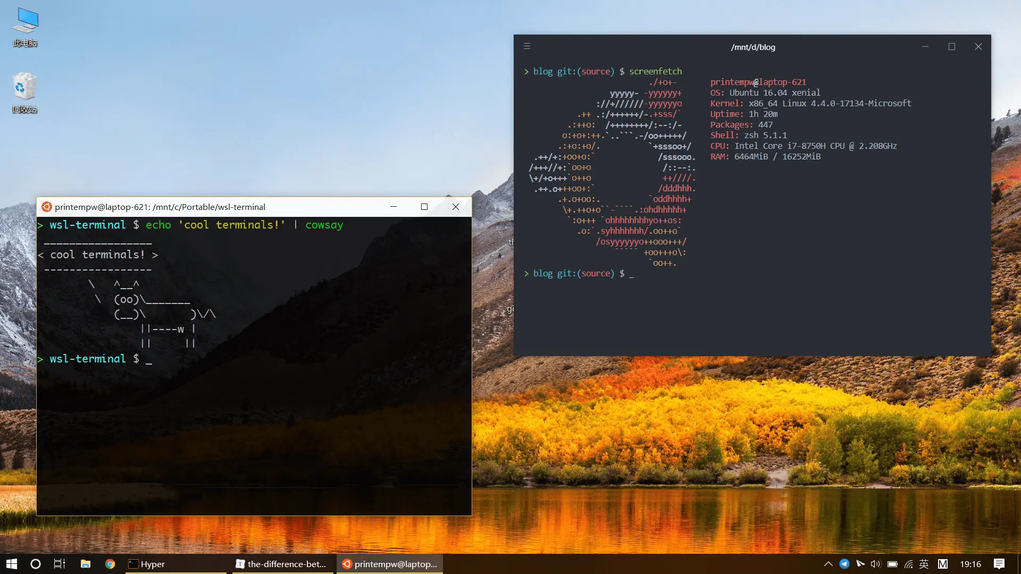Launch Google Chrome from the taskbar
This screenshot has width=1021, height=574.
[x=110, y=563]
